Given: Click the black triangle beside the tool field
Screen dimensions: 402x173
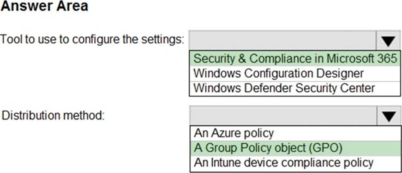Looking at the screenshot, I should pyautogui.click(x=388, y=41).
